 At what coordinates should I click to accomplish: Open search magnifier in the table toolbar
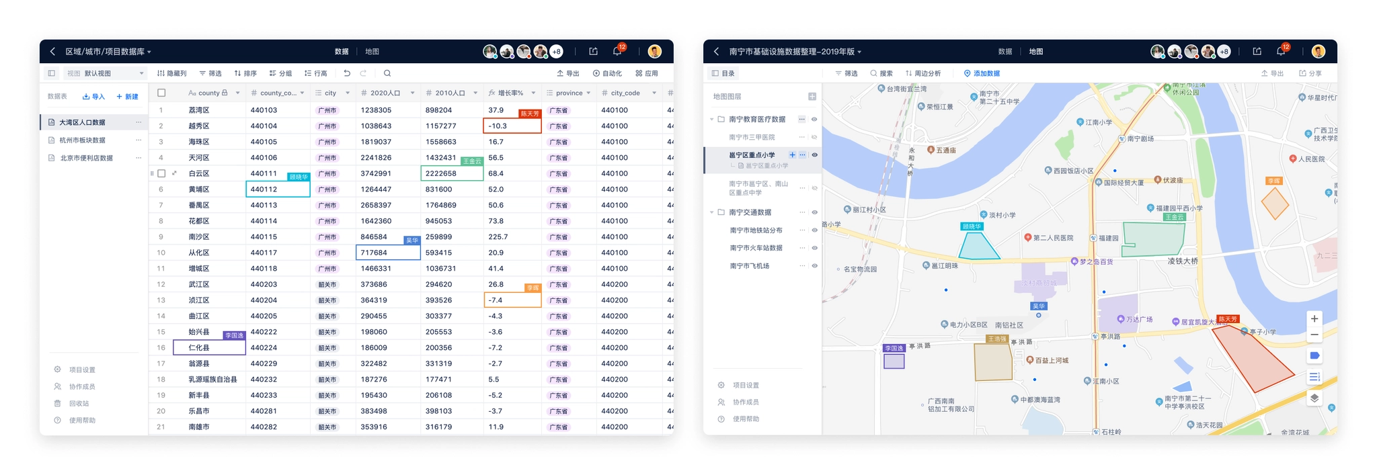coord(387,73)
